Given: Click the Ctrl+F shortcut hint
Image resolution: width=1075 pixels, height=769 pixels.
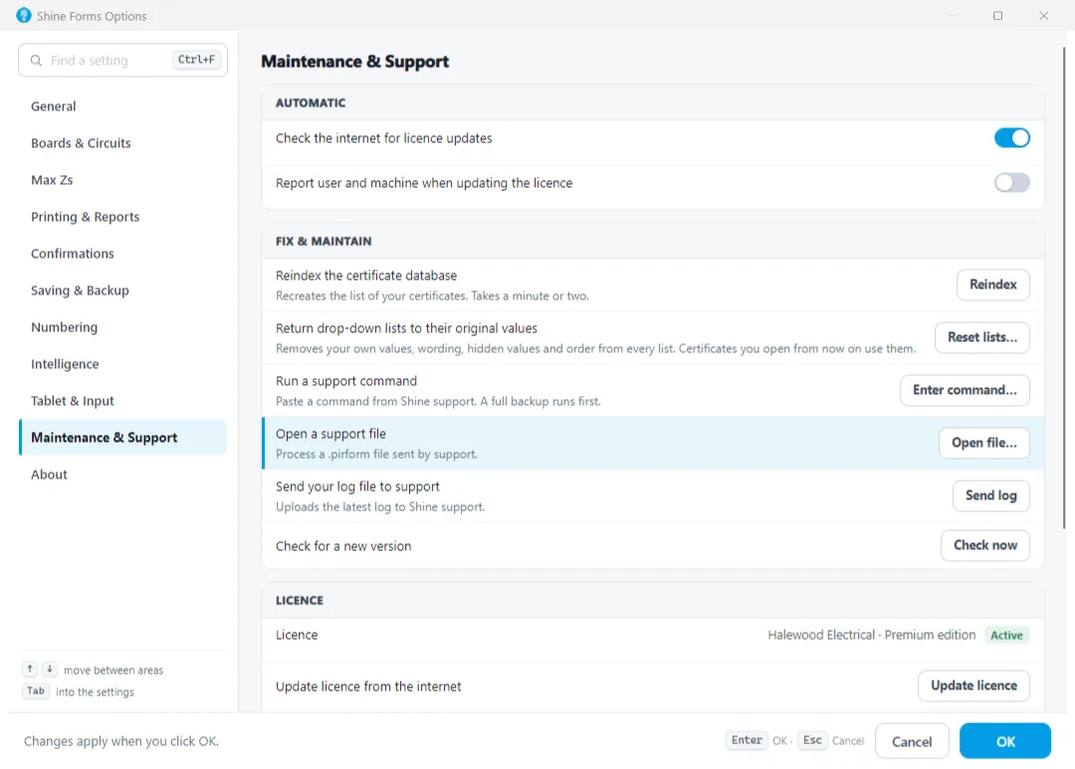Looking at the screenshot, I should (196, 60).
